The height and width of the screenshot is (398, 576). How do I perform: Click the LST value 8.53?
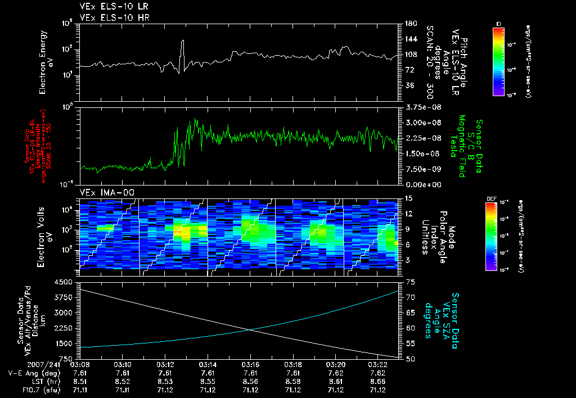coord(165,382)
